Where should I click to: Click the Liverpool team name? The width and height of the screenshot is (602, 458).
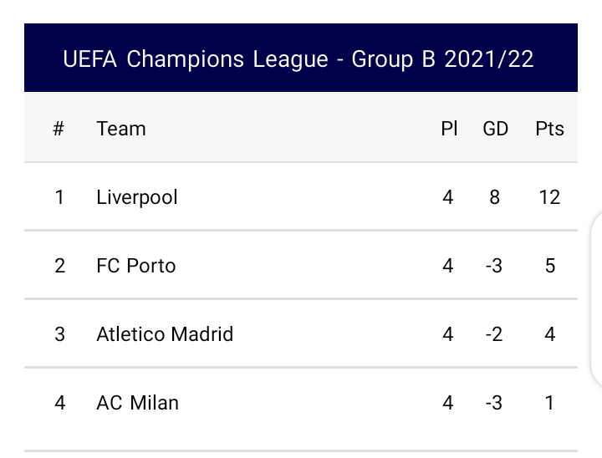pos(136,197)
